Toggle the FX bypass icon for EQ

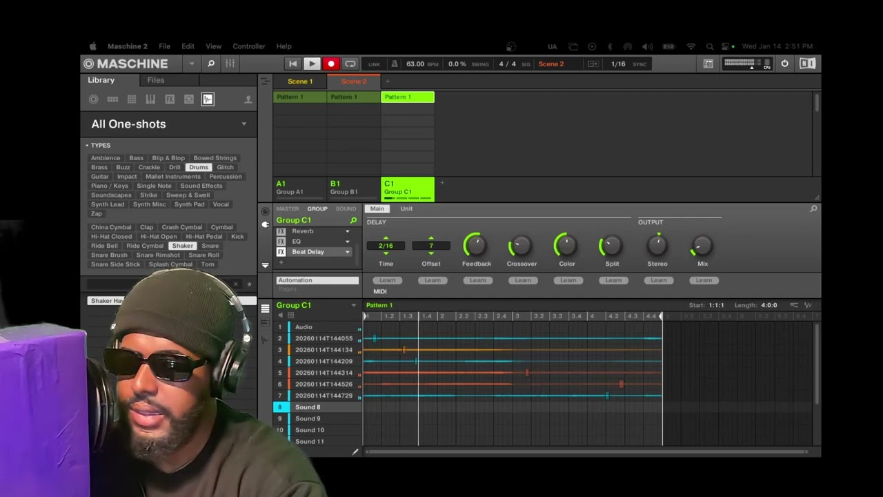click(281, 242)
